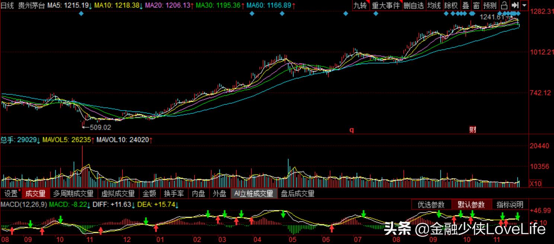The height and width of the screenshot is (244, 554).
Task: Click the MA5: 1215.19 value
Action: click(x=70, y=6)
